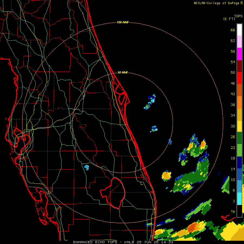Select the 50 NMI range ring label
Screen dimensions: 244x244
tap(123, 72)
